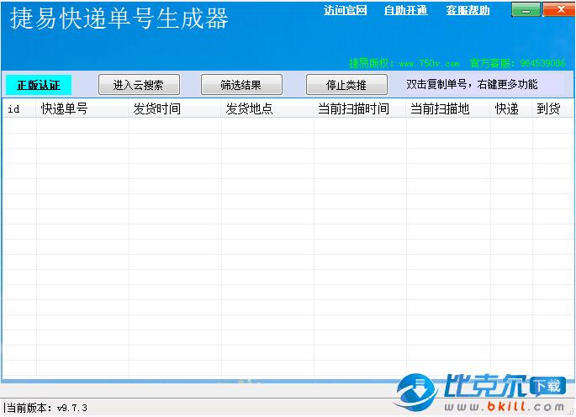Screen dimensions: 576x417
Task: Click the 捷易版权 www.750v.com text
Action: (x=404, y=64)
